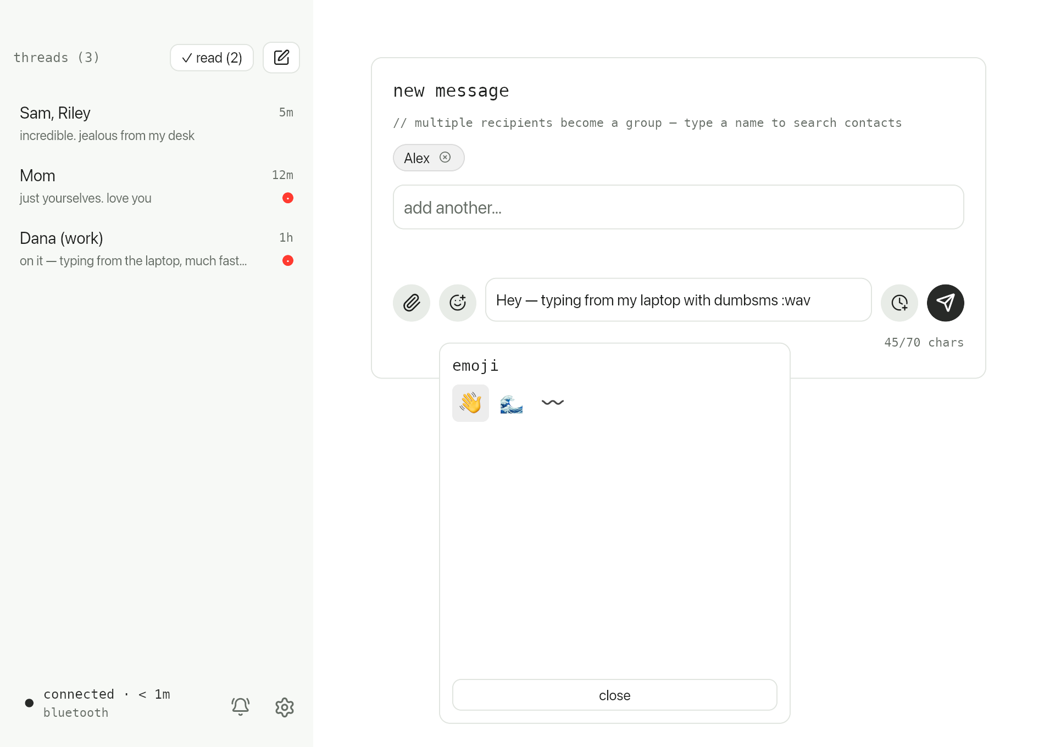Open the schedule send clock icon
The image size is (1044, 747).
[x=899, y=303]
